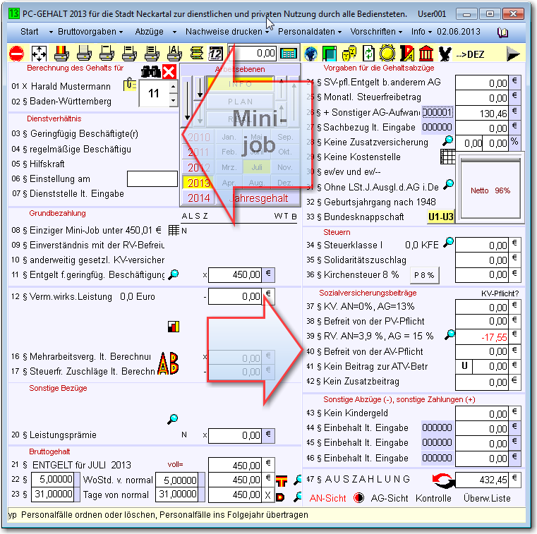Click the red X icon beside binoculars

(169, 72)
